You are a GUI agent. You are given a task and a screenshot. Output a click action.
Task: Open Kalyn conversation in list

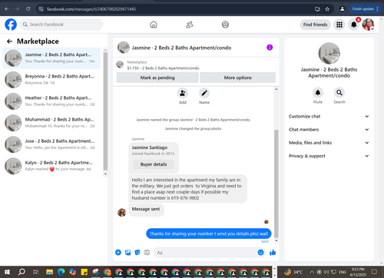point(51,166)
